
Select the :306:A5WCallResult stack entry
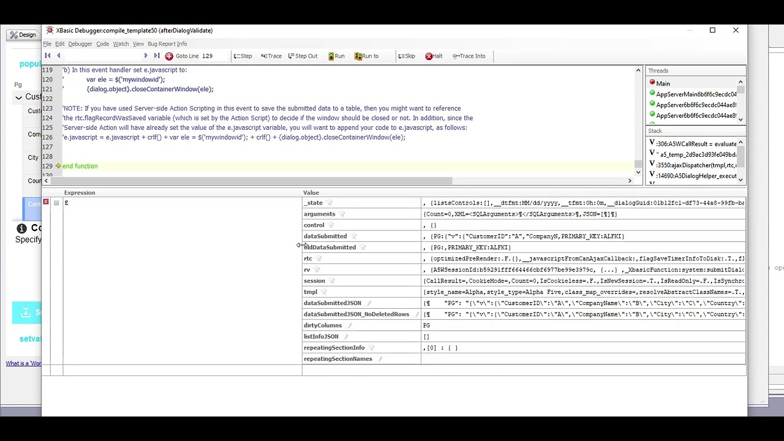pos(693,143)
